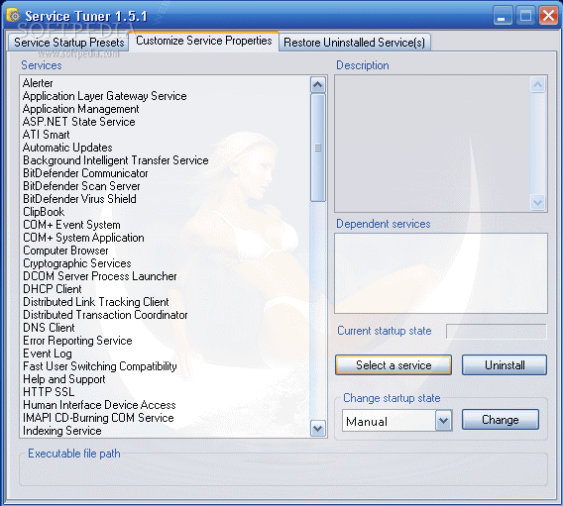This screenshot has width=563, height=506.
Task: Minimize the Service Tuner window
Action: coord(502,16)
